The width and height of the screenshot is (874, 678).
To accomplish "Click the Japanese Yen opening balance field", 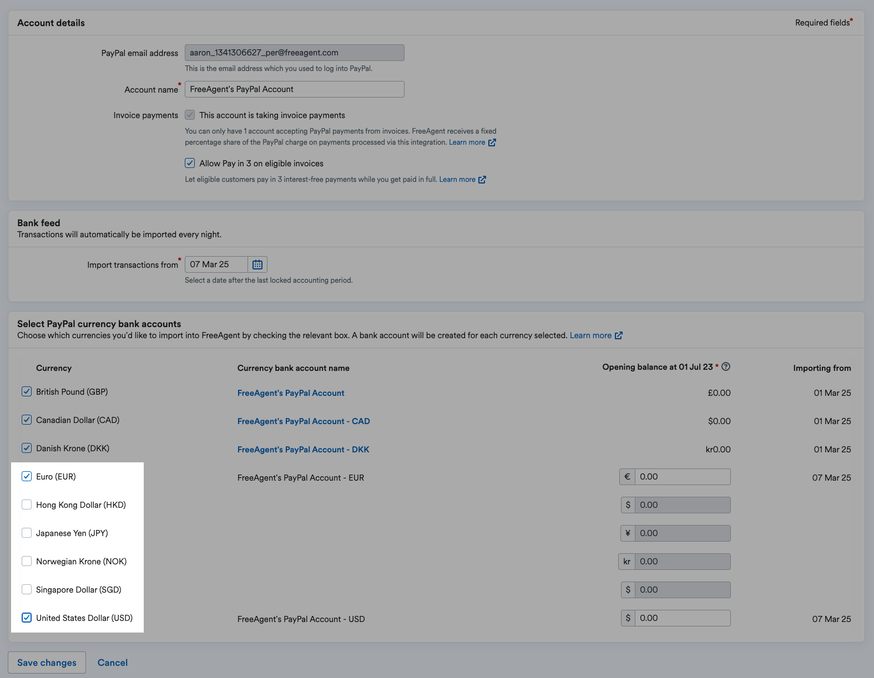I will (683, 533).
